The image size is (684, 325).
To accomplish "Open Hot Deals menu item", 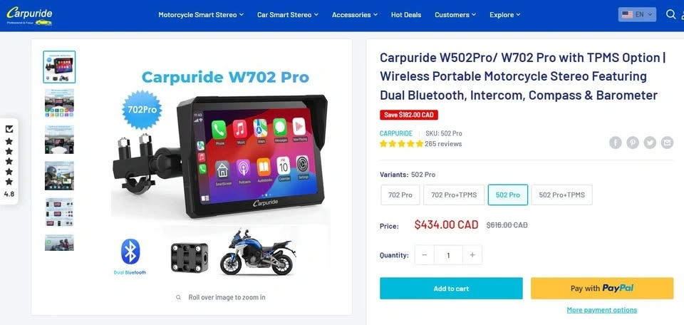I will click(x=406, y=15).
